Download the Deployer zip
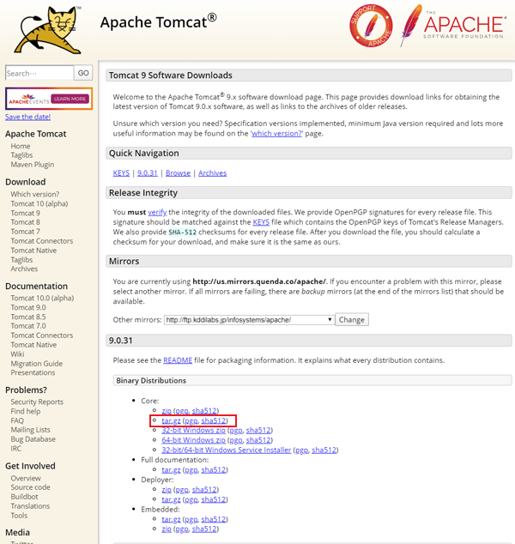This screenshot has width=515, height=544. click(x=167, y=490)
